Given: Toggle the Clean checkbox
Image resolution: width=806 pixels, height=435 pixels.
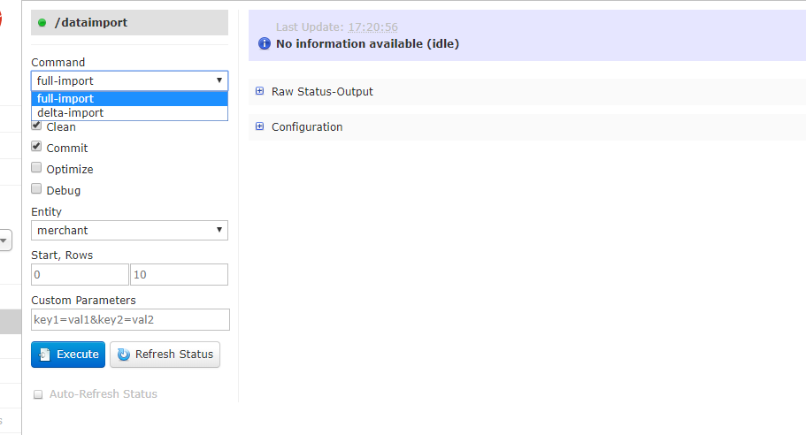Looking at the screenshot, I should click(36, 126).
